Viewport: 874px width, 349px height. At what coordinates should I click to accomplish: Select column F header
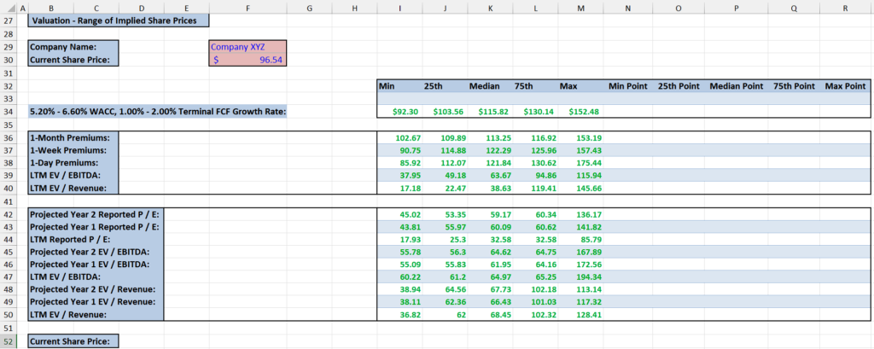pyautogui.click(x=248, y=8)
